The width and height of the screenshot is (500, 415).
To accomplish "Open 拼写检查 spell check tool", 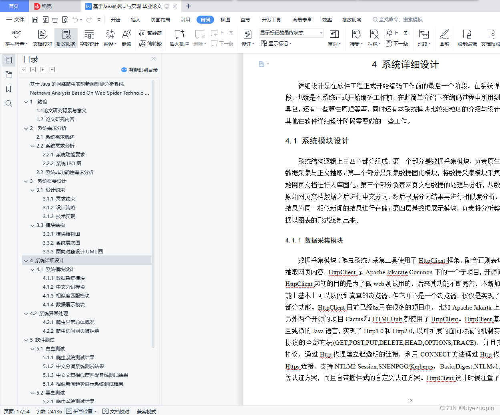I will [x=16, y=38].
